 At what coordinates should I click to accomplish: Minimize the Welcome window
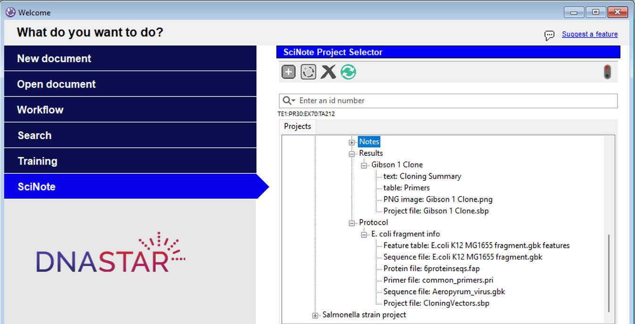574,12
